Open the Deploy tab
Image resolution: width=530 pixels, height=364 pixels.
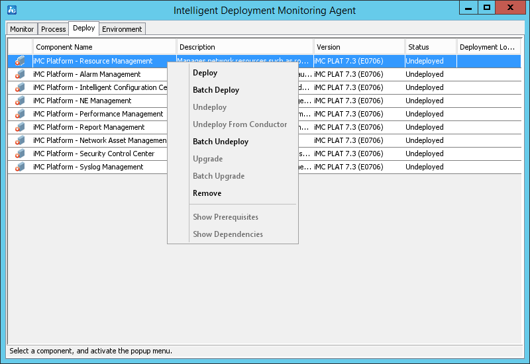(84, 28)
